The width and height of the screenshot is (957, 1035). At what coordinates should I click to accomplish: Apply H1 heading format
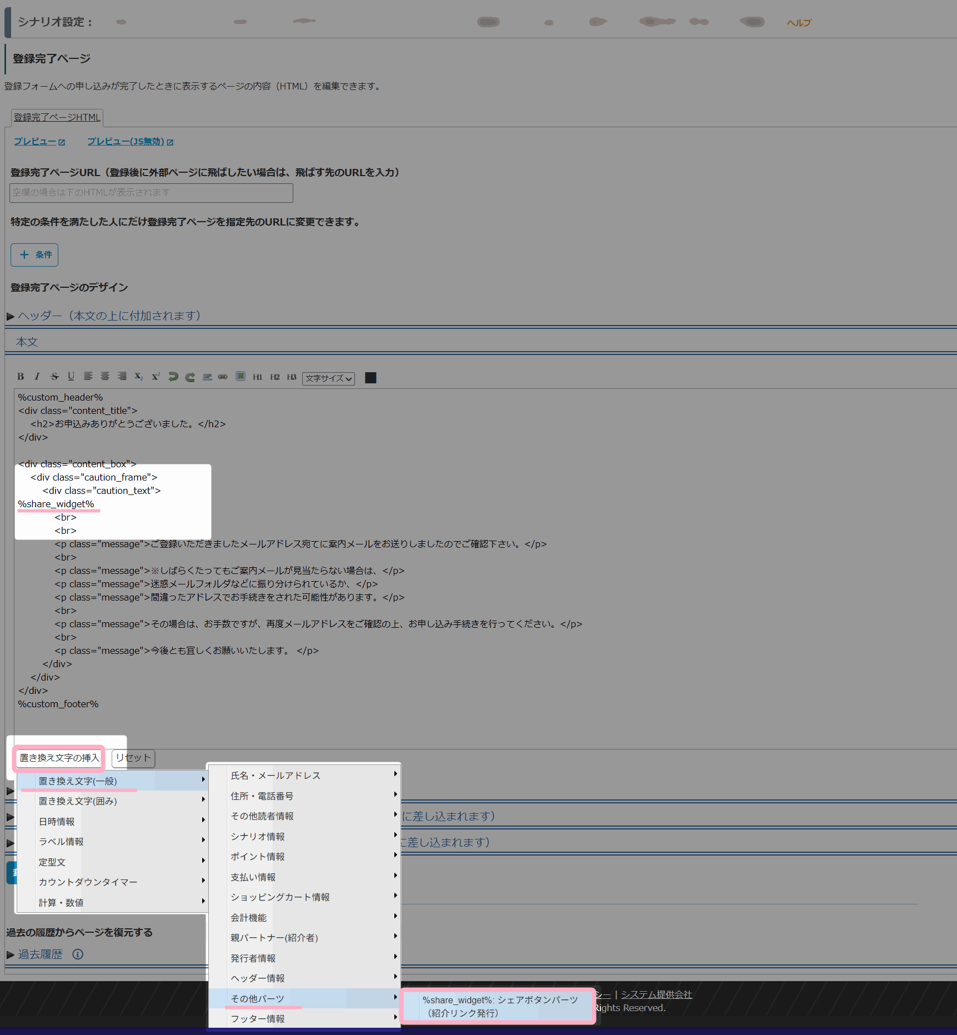tap(258, 377)
